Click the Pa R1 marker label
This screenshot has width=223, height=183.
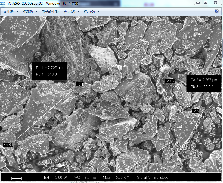coord(8,144)
